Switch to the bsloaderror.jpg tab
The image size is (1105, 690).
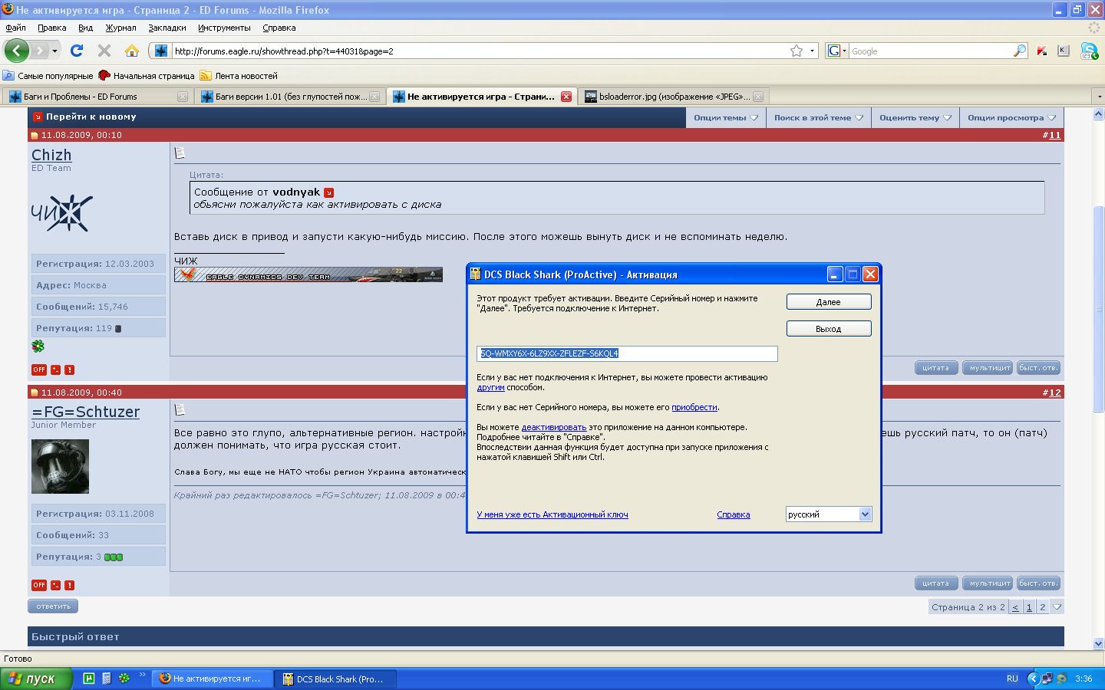click(x=672, y=97)
